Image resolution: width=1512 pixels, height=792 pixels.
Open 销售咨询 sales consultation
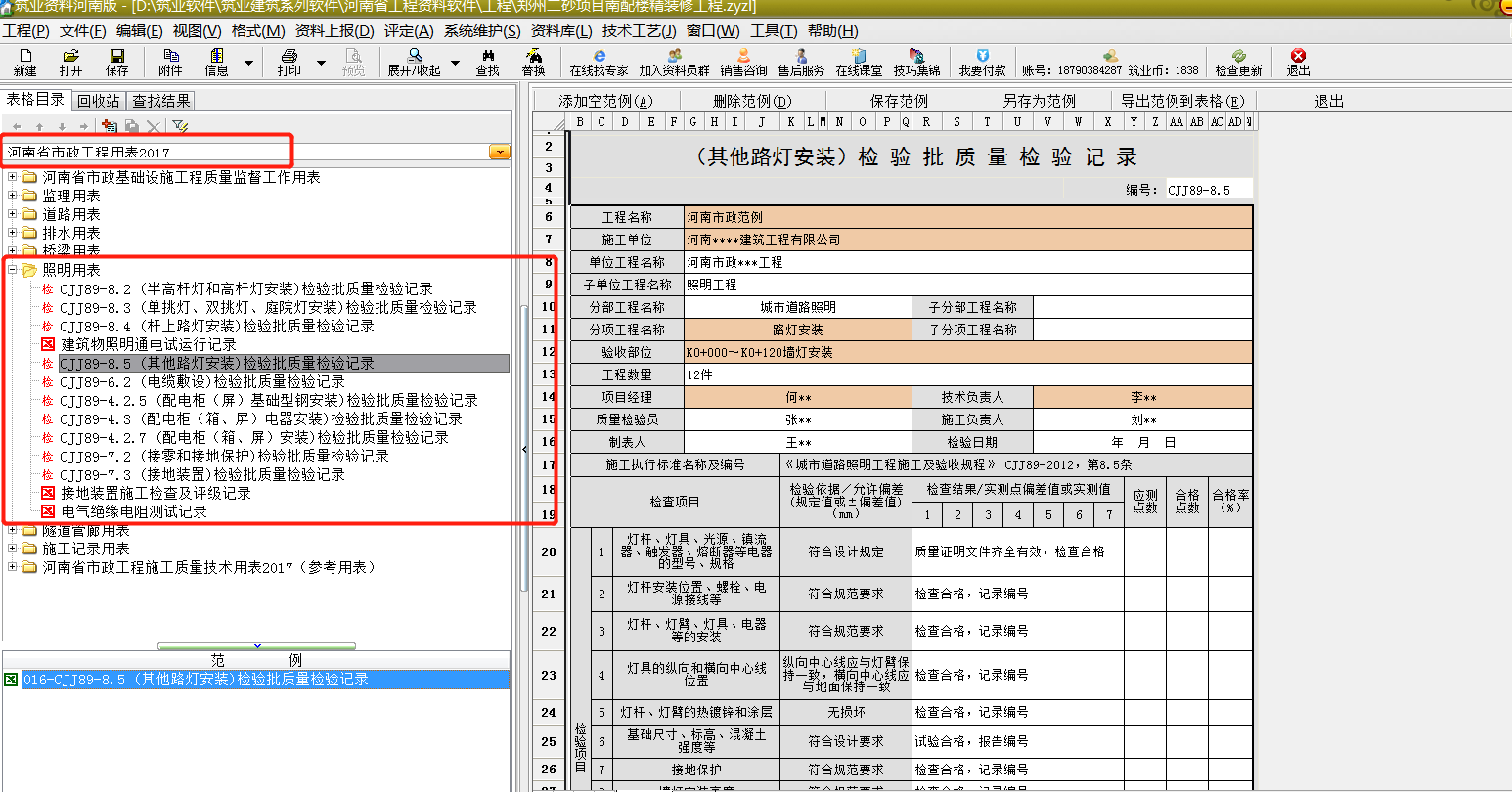coord(743,63)
